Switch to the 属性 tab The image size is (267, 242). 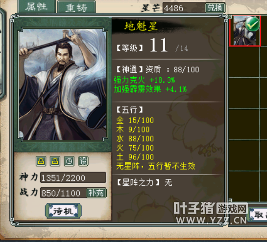36,7
